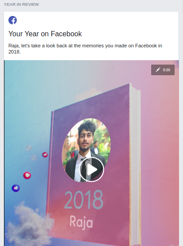Click the Your Year on Facebook heading
The image size is (183, 246).
pyautogui.click(x=45, y=34)
